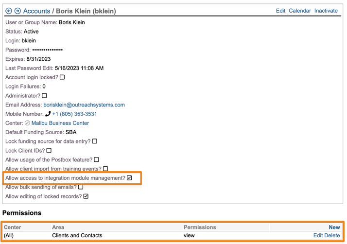Check Lock funding source for data entry

click(x=95, y=141)
